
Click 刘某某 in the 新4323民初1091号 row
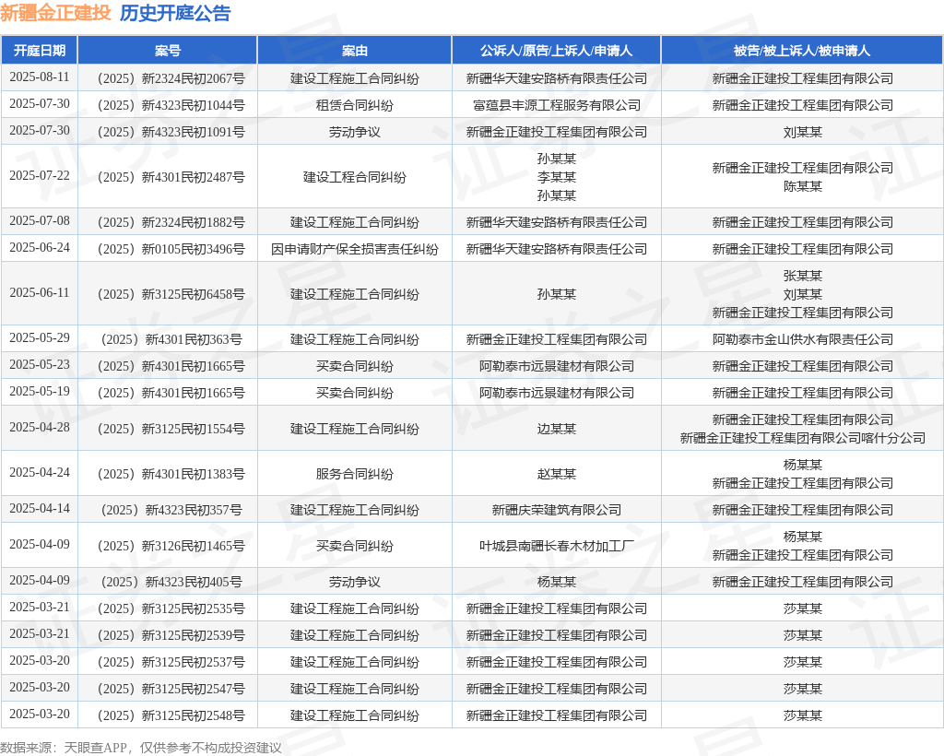click(x=803, y=132)
